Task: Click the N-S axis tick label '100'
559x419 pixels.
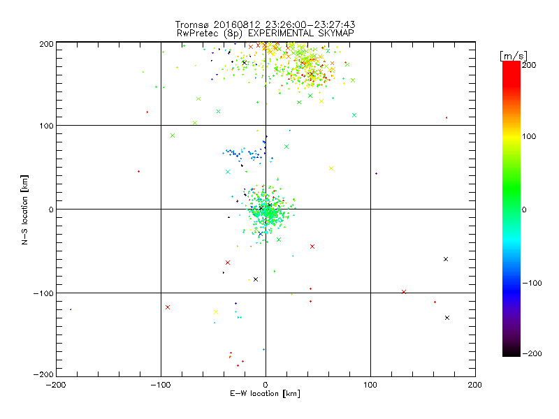Action: pyautogui.click(x=46, y=126)
